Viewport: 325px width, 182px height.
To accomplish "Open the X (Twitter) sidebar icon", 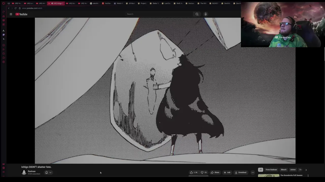I will (x=4, y=39).
